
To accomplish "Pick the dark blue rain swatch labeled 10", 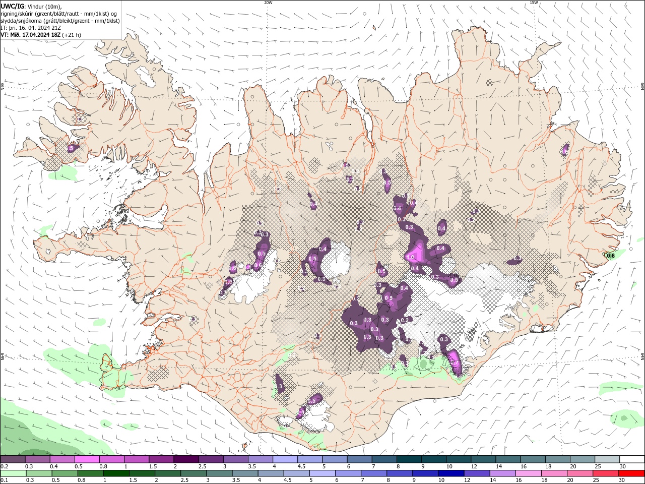I will click(x=451, y=473).
